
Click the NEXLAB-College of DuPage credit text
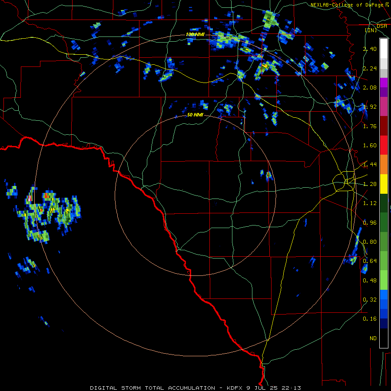(x=347, y=5)
